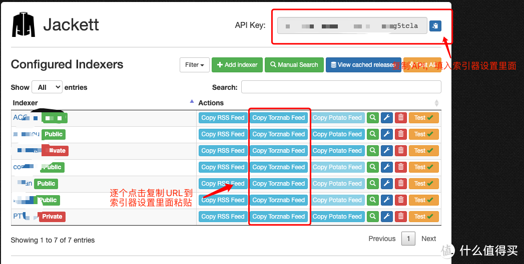Click the Search input field above the table
524x264 pixels.
[x=341, y=87]
